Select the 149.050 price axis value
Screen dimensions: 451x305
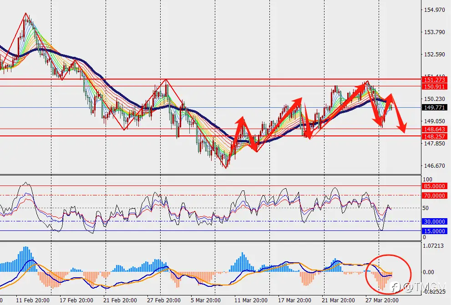tap(434, 121)
